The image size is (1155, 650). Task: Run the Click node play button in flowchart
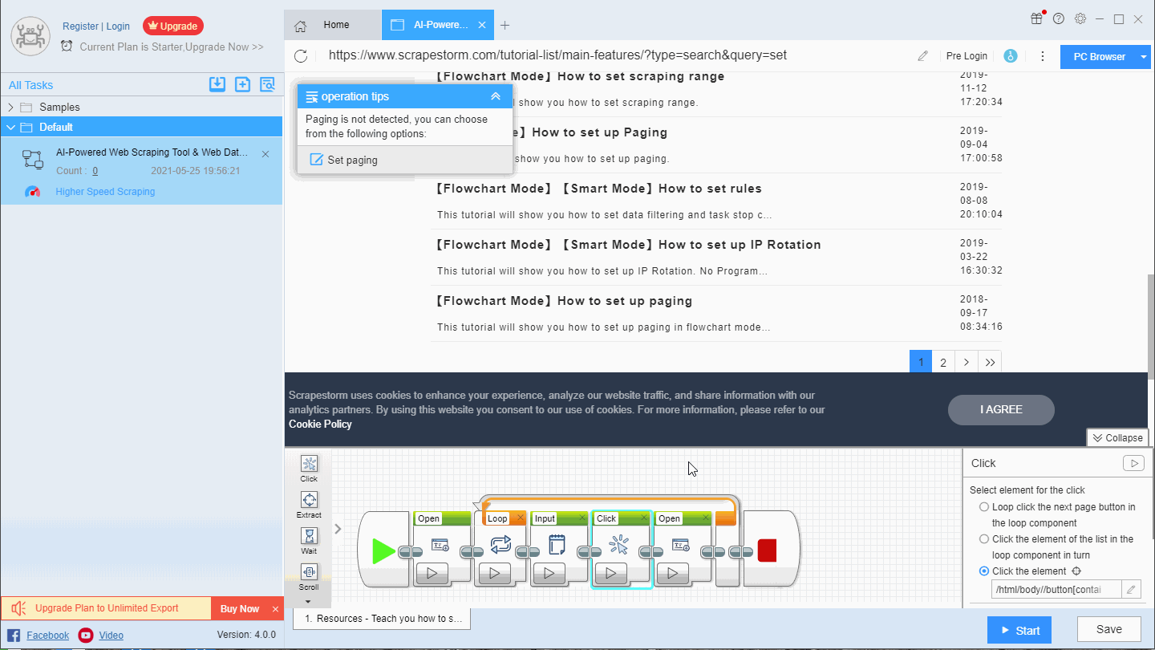[611, 574]
